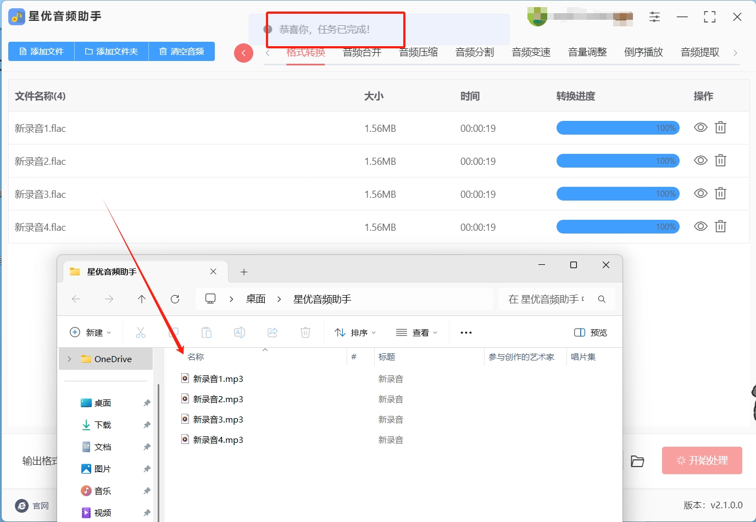
Task: Click 新录音4.flac progress bar
Action: pyautogui.click(x=618, y=227)
